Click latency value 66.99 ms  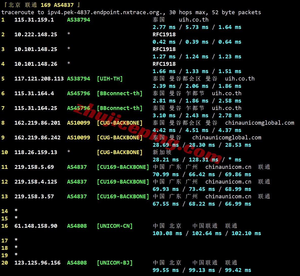238,204
